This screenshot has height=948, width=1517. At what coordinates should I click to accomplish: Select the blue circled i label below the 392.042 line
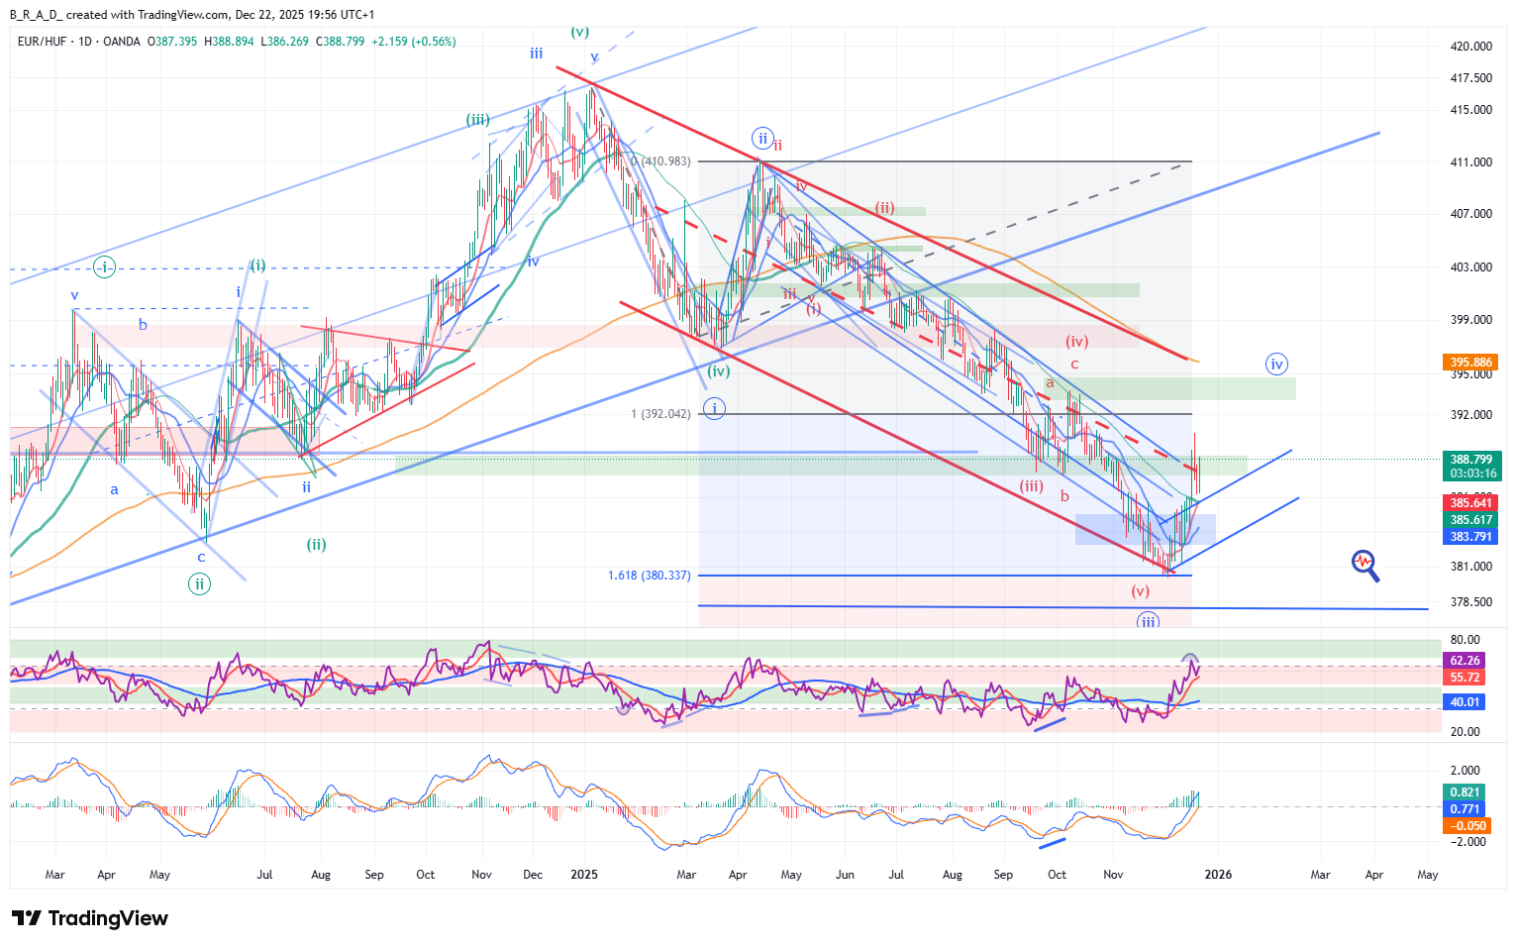[714, 408]
